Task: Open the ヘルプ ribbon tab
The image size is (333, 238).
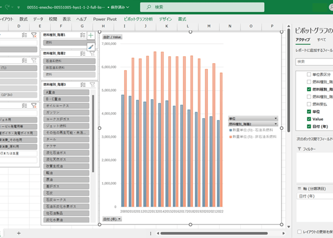Action: click(x=81, y=19)
